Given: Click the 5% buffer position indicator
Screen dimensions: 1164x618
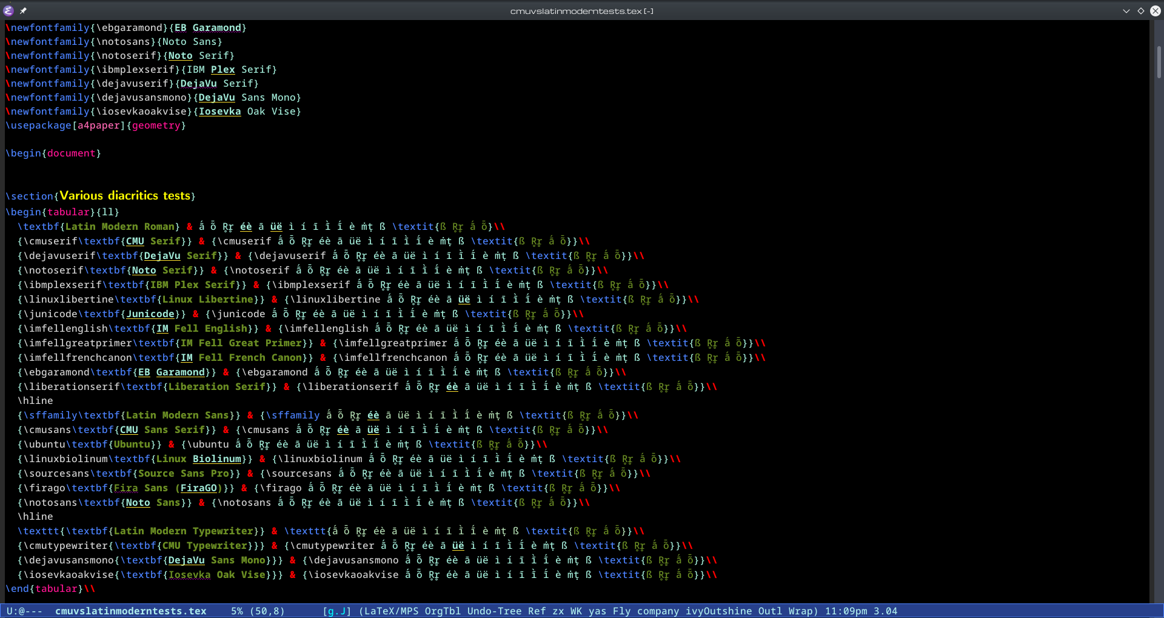Looking at the screenshot, I should pyautogui.click(x=236, y=611).
